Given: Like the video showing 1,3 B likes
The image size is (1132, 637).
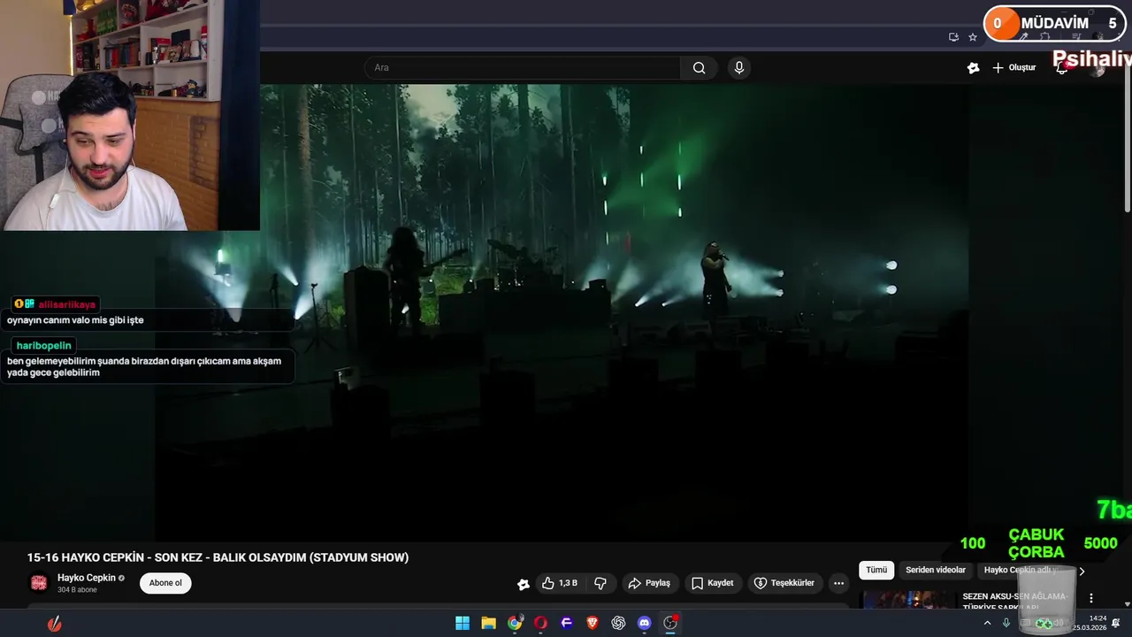Looking at the screenshot, I should click(x=562, y=583).
